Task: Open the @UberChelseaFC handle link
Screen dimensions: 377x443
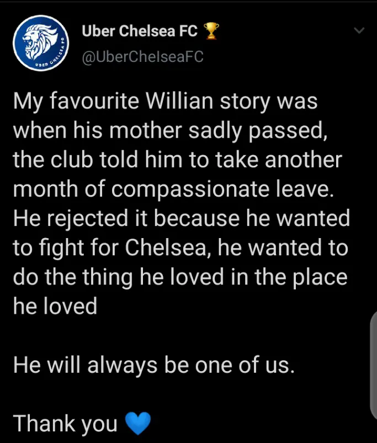Action: [x=142, y=56]
